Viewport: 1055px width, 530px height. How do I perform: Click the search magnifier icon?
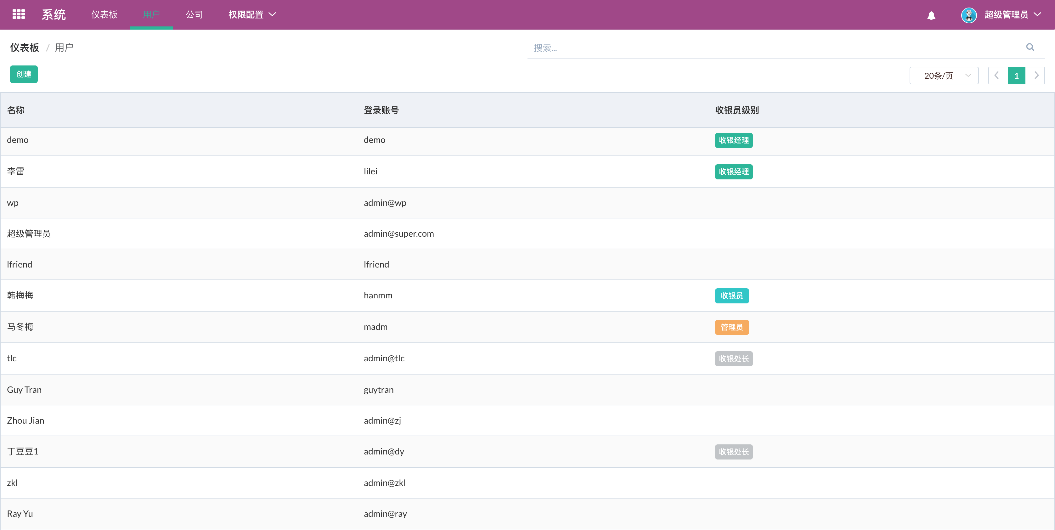(x=1030, y=48)
